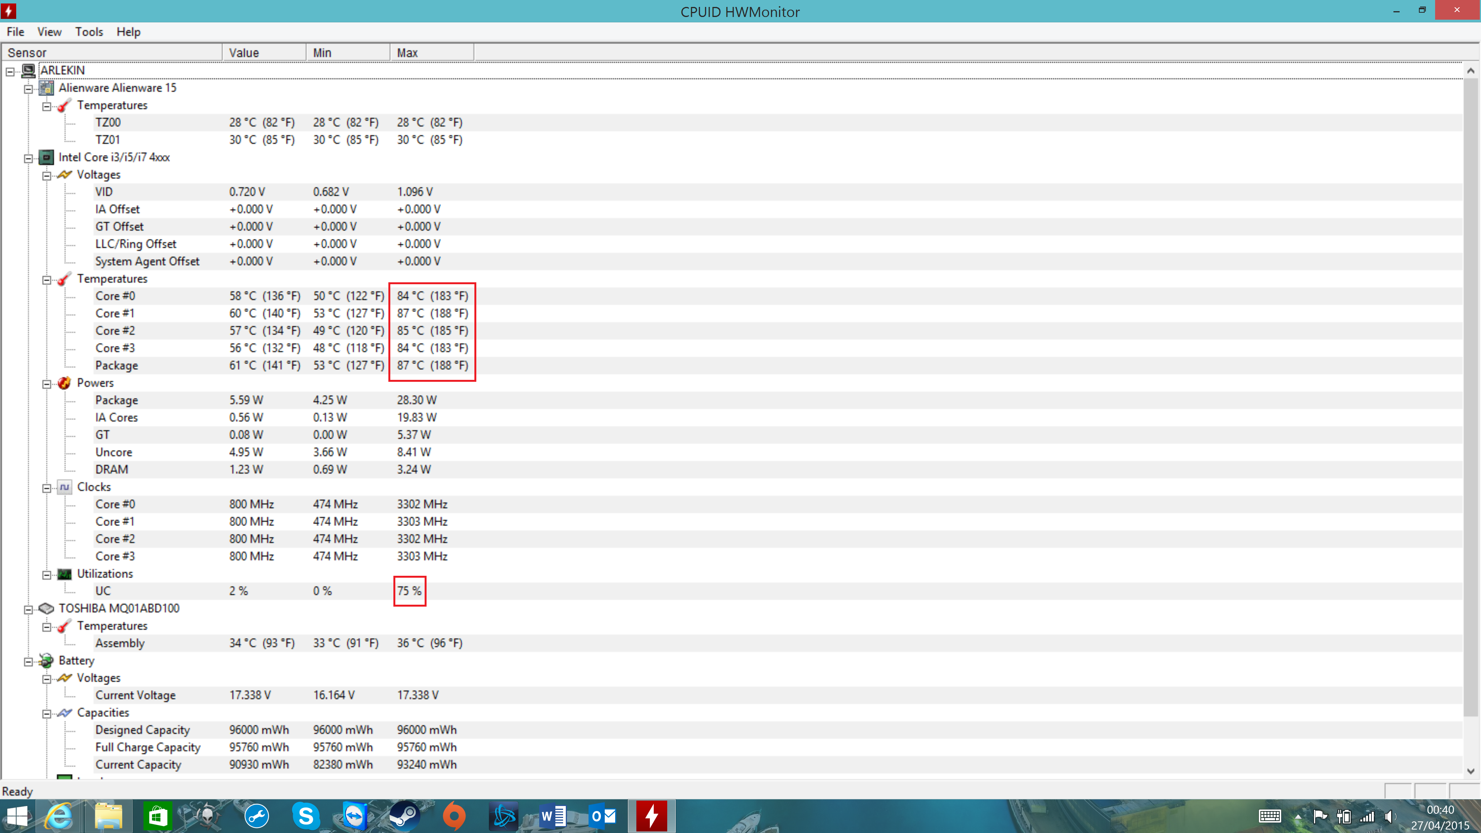Open Skype from the taskbar
This screenshot has height=833, width=1481.
pos(305,816)
